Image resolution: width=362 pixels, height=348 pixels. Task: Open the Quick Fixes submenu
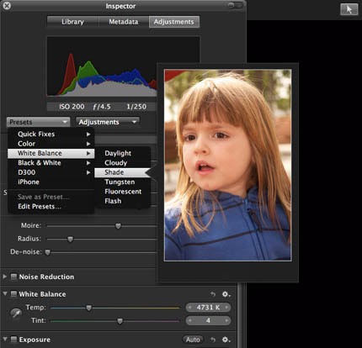(51, 134)
